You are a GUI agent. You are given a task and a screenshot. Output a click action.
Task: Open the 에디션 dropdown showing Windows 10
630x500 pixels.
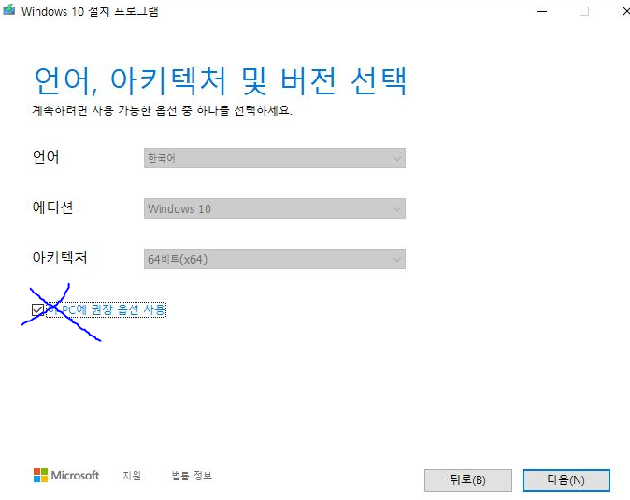coord(275,208)
